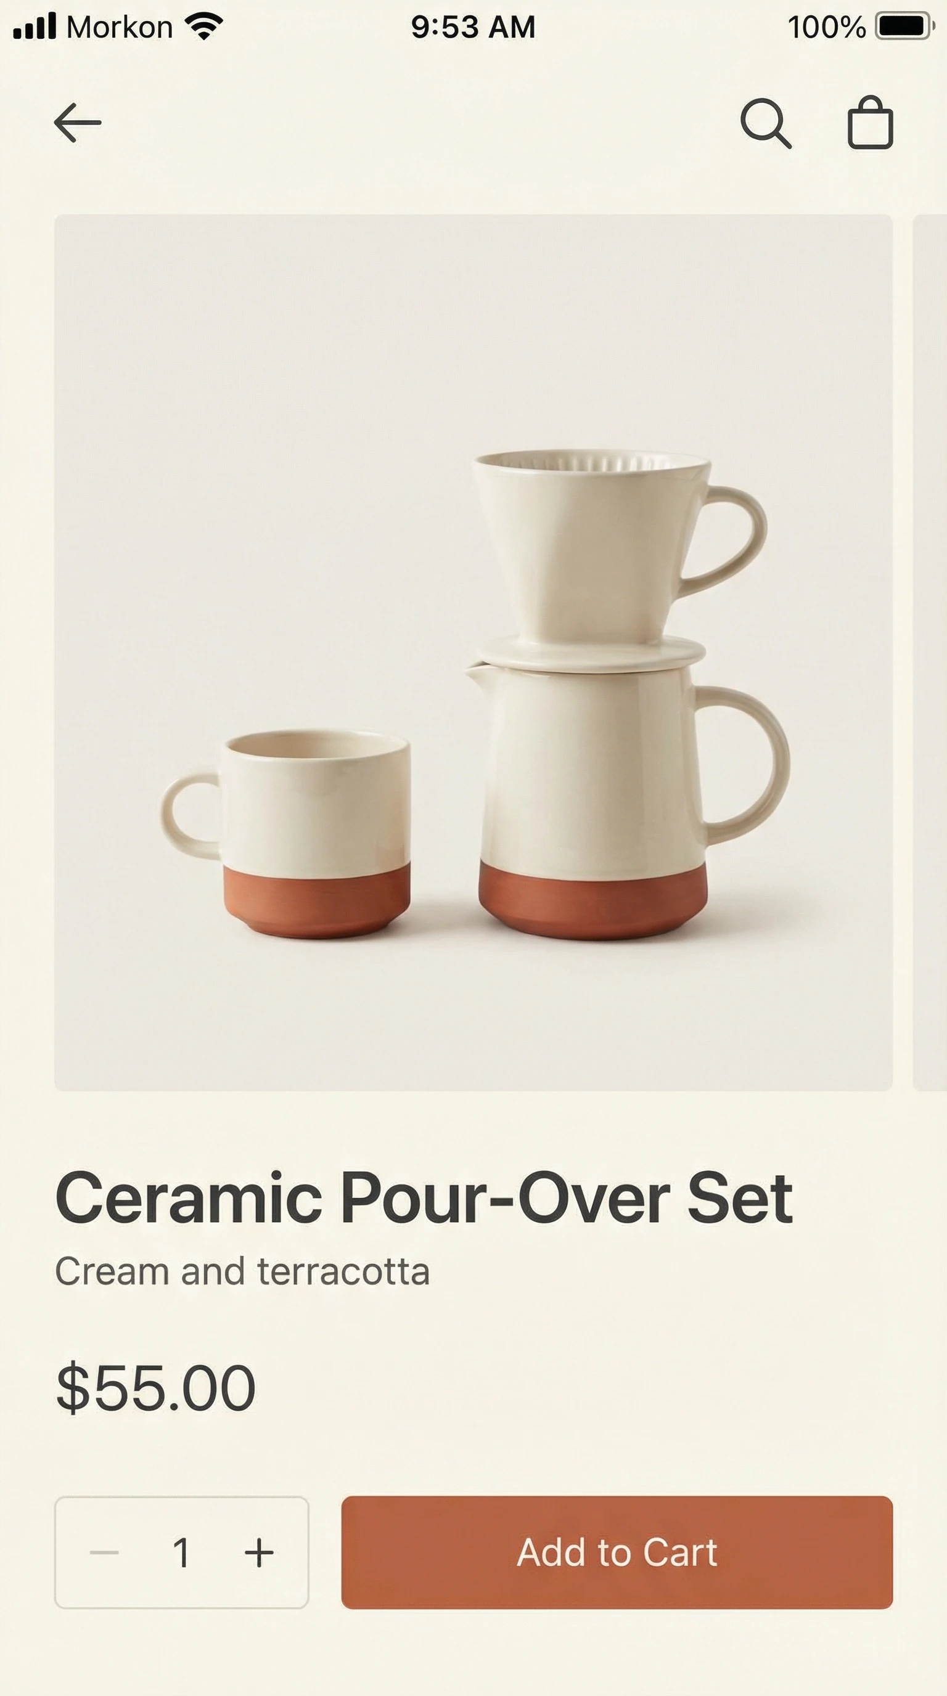Screen dimensions: 947x1696
Task: Select the quantity value 1
Action: (182, 1552)
